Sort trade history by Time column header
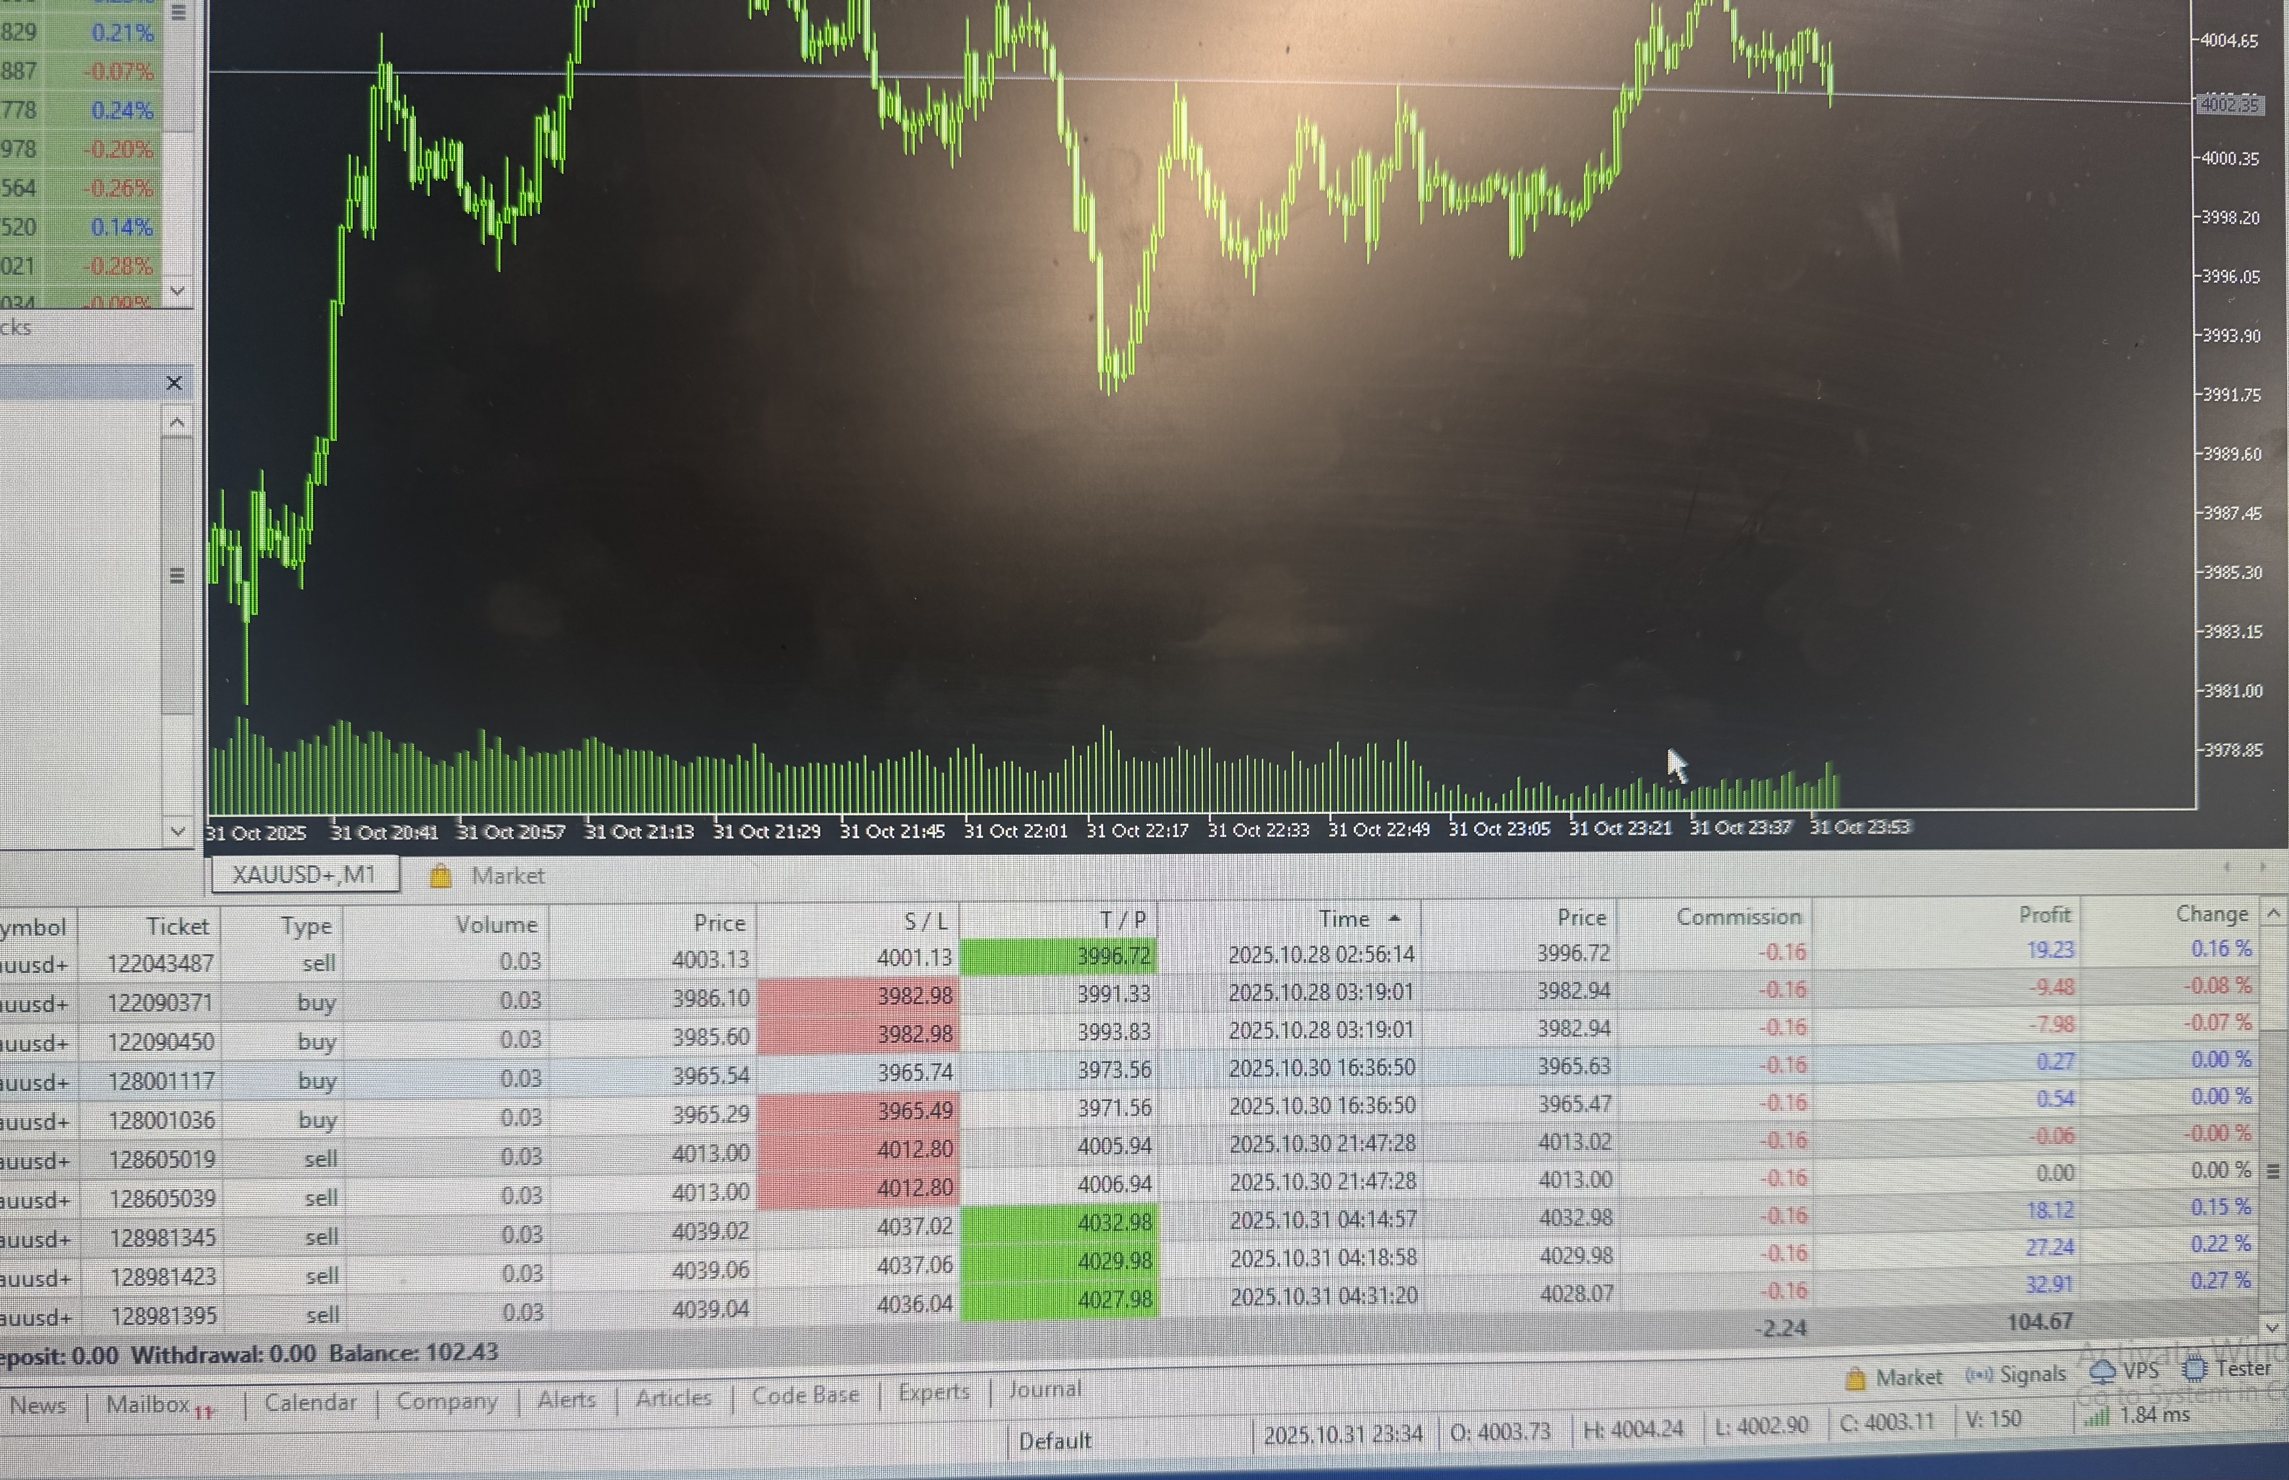 pyautogui.click(x=1343, y=919)
